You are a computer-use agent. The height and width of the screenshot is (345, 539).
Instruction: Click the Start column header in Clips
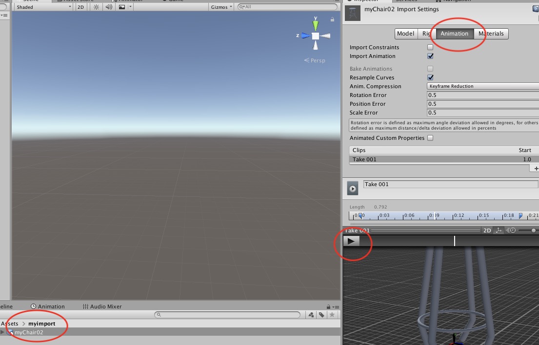point(525,151)
